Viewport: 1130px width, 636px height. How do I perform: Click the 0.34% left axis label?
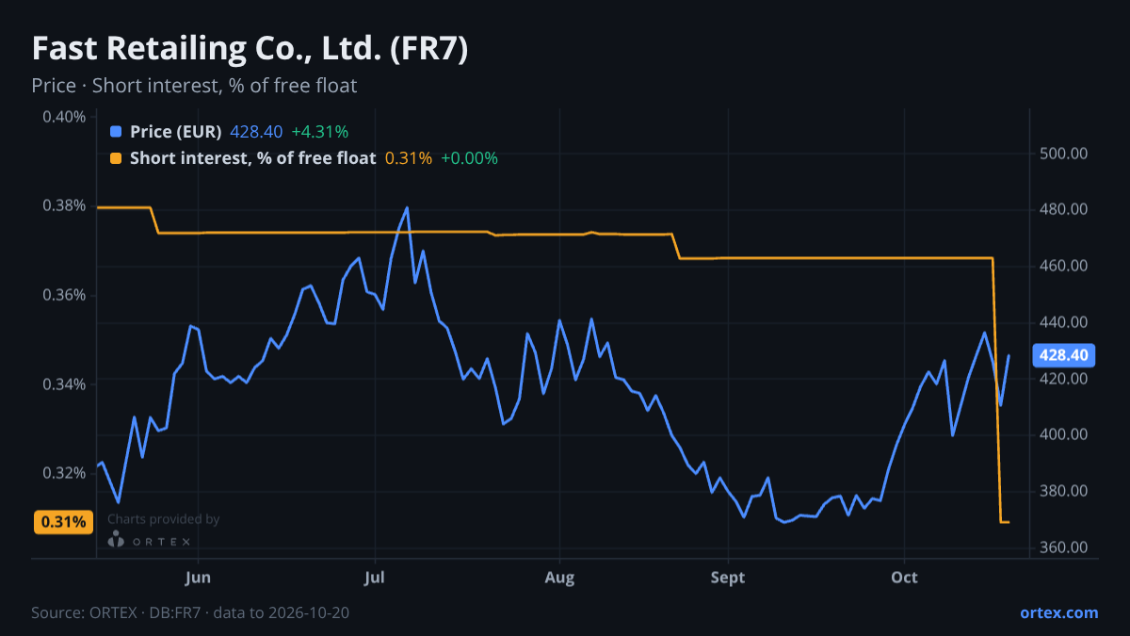(x=64, y=383)
